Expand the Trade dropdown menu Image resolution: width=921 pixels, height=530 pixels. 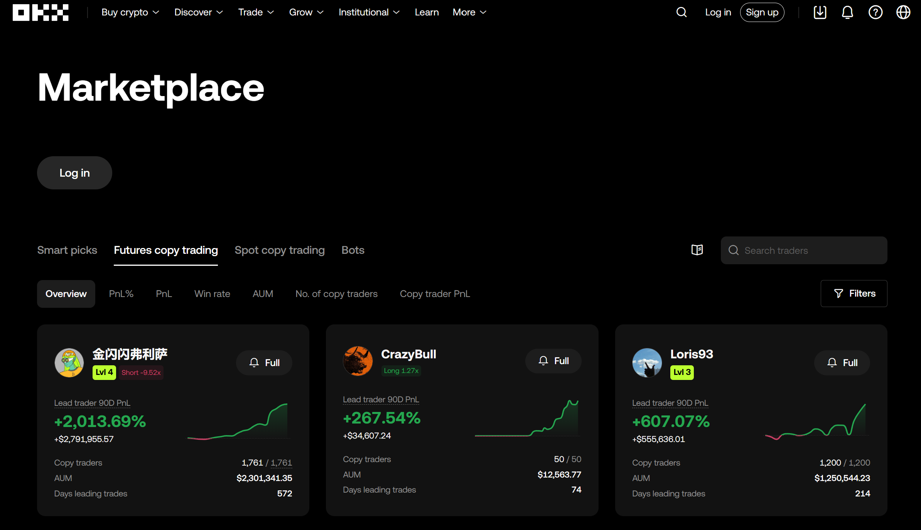click(255, 12)
